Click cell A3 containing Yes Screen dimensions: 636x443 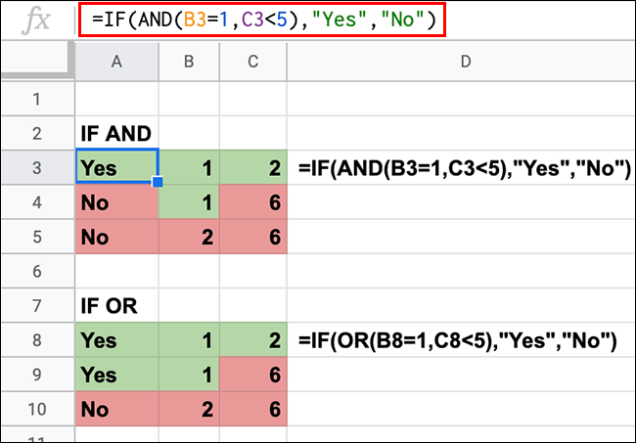[116, 168]
